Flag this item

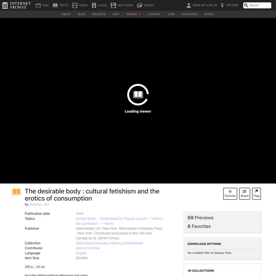pos(256,194)
